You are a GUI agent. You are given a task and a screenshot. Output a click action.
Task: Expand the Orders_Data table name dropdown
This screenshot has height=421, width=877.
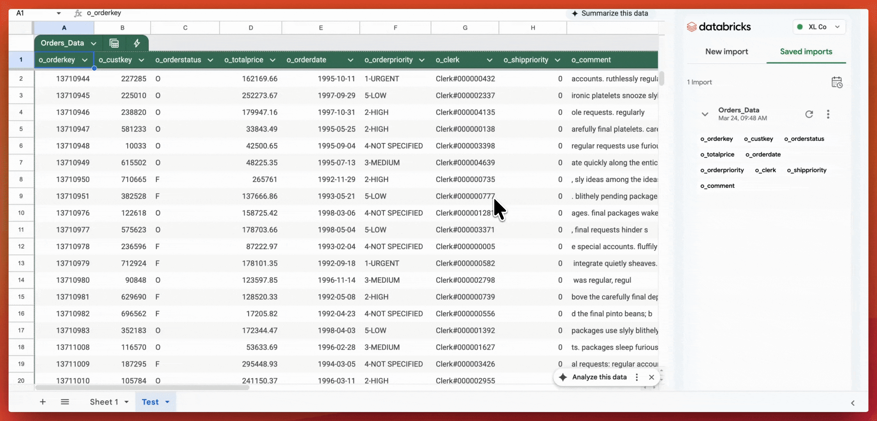click(94, 43)
